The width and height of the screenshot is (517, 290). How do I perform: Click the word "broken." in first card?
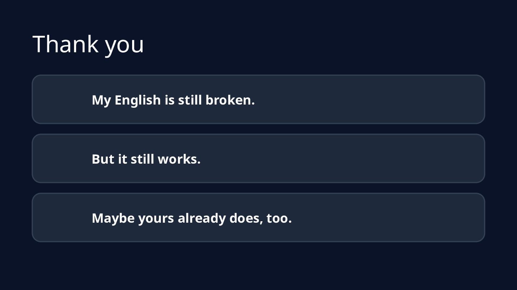point(230,100)
